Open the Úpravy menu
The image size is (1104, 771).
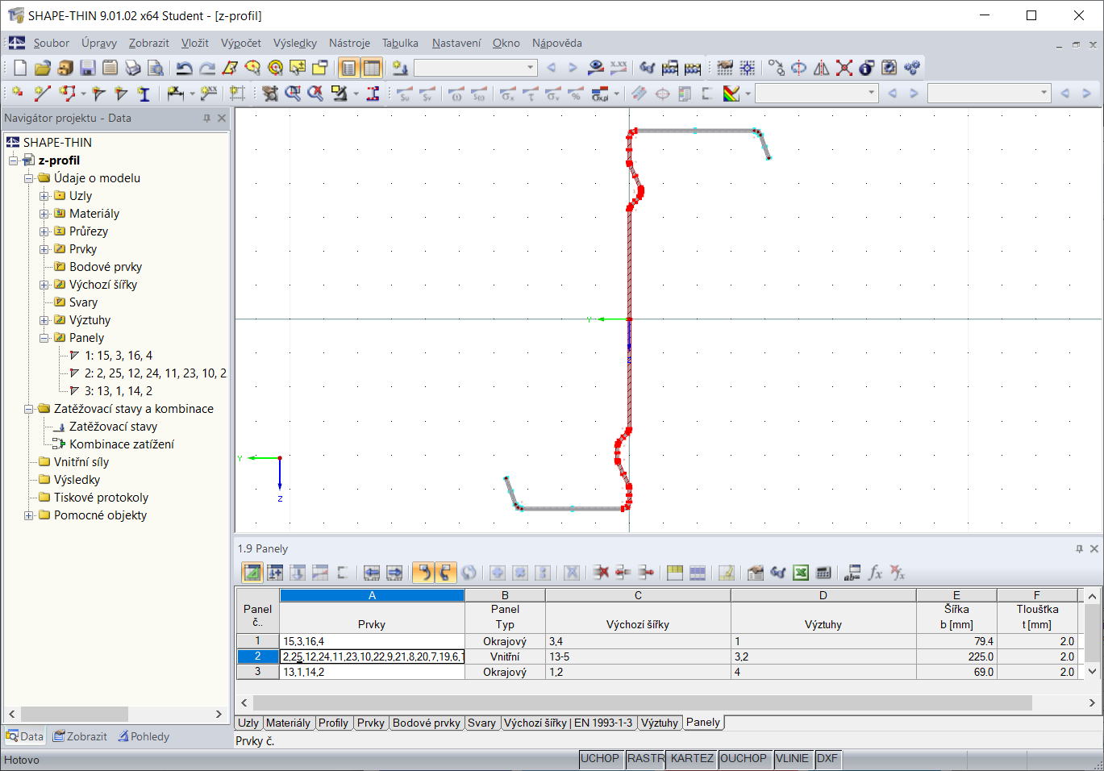(x=99, y=44)
